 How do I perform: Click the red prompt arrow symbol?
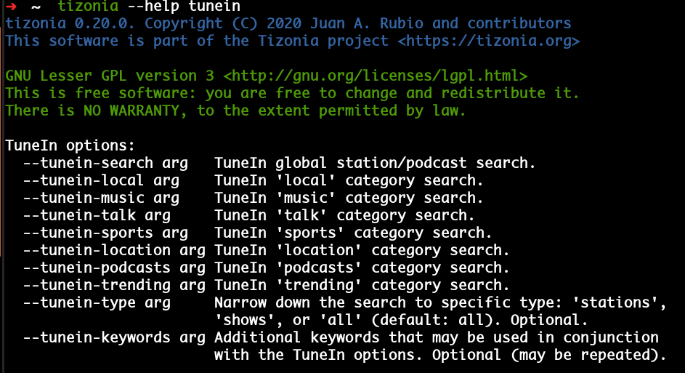10,7
